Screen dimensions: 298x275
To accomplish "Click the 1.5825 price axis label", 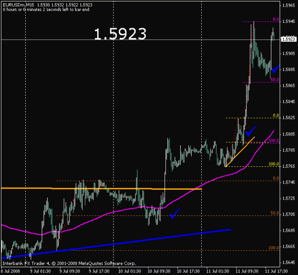I will pyautogui.click(x=288, y=118).
